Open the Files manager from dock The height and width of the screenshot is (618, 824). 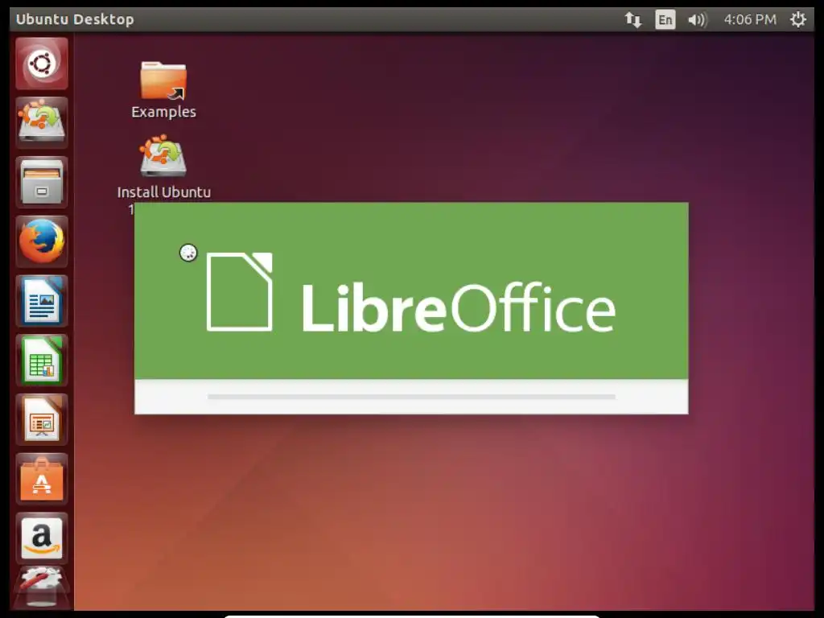[42, 182]
